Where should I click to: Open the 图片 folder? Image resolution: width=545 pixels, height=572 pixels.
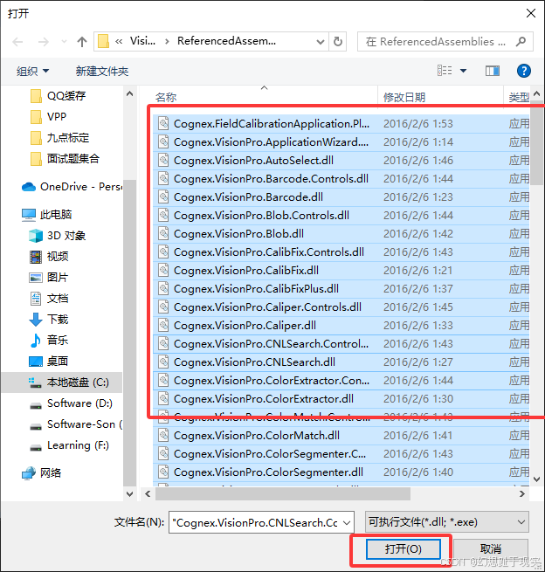coord(49,278)
